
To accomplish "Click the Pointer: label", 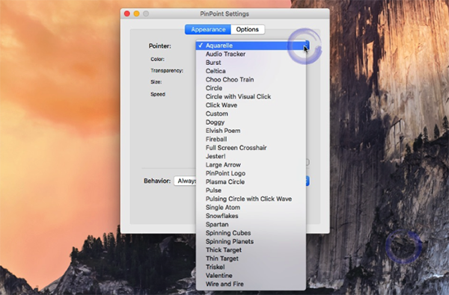I will coord(160,46).
